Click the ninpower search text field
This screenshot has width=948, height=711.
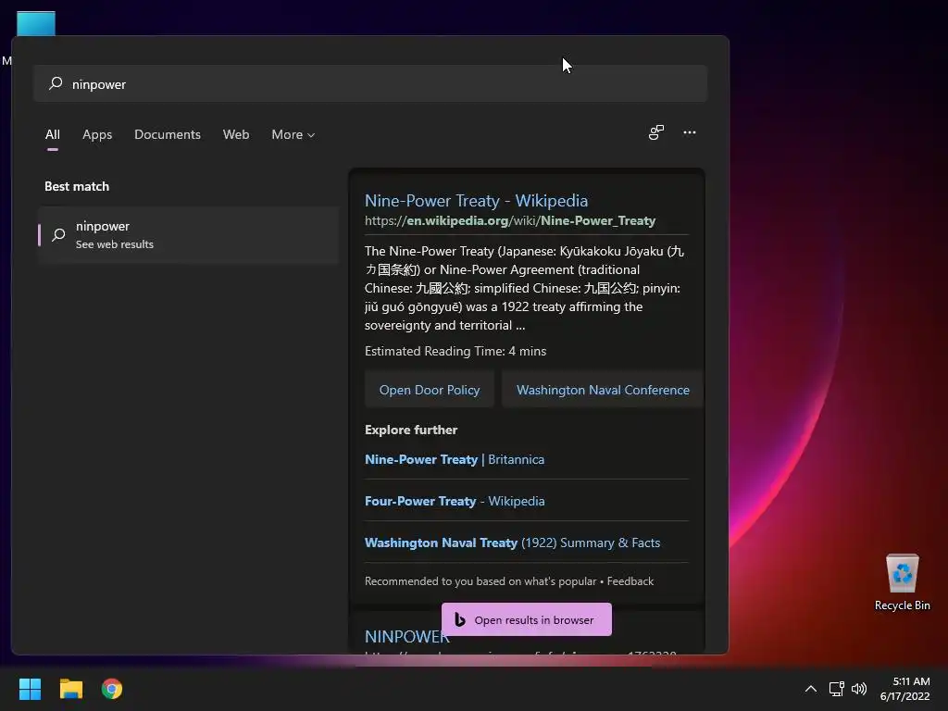370,83
